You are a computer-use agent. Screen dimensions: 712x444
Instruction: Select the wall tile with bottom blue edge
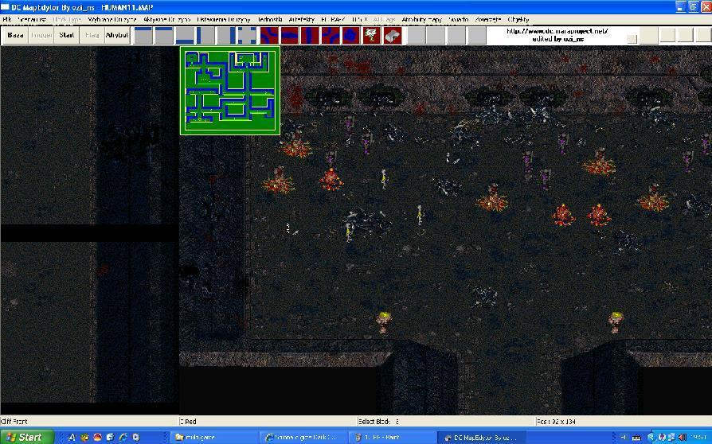pos(185,35)
